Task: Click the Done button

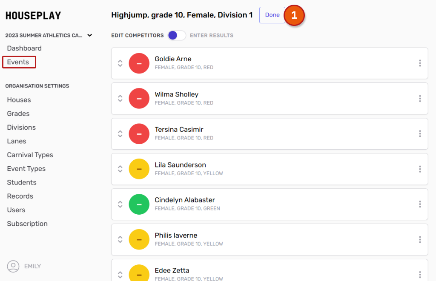Action: click(272, 15)
